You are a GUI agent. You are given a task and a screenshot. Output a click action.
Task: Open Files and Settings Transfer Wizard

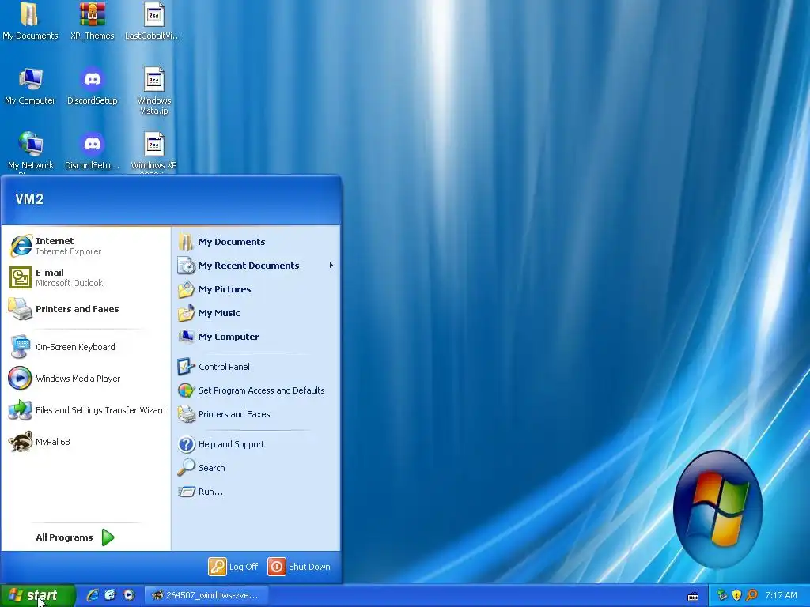[85, 410]
